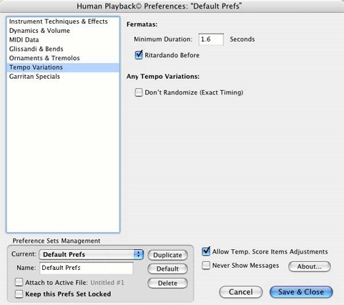Check Never Show Messages option

(x=206, y=266)
